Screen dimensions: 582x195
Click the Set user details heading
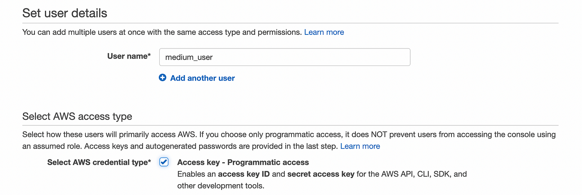click(65, 13)
